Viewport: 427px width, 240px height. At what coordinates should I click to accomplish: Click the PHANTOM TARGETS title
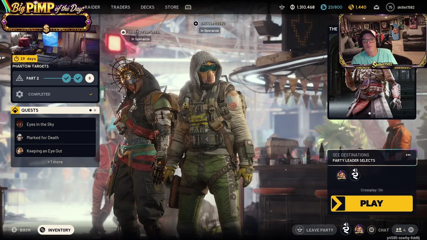(30, 66)
